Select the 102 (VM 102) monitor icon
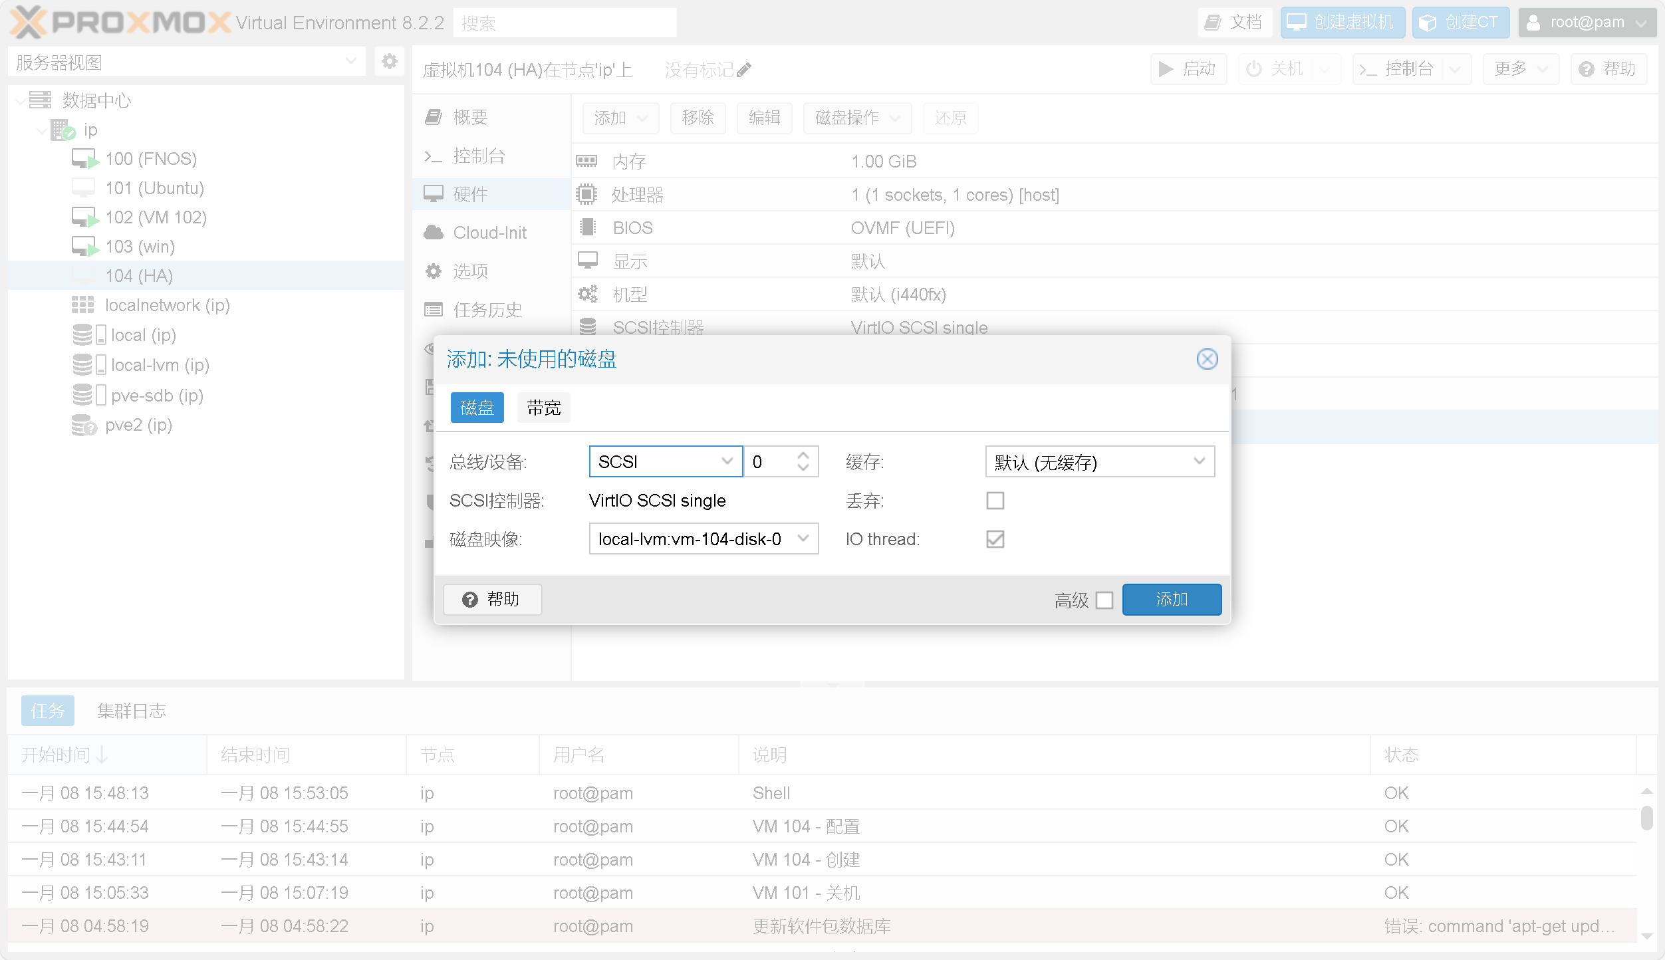 pos(85,217)
